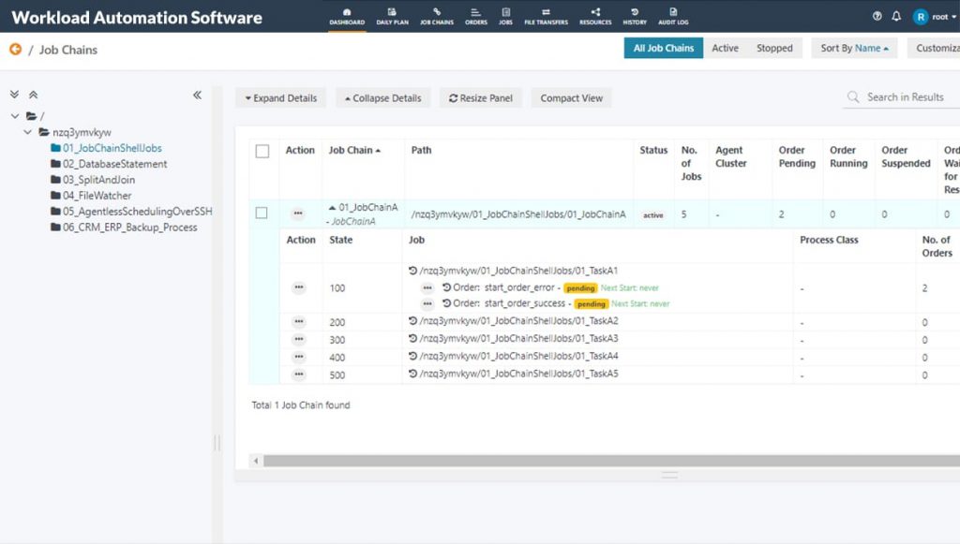This screenshot has height=544, width=960.
Task: Click the Compact View button
Action: (571, 98)
